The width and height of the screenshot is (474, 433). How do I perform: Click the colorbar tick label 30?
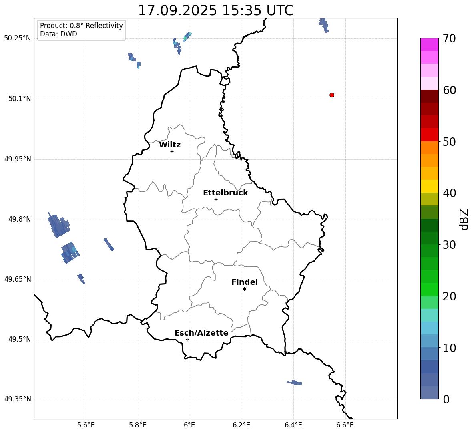click(450, 244)
